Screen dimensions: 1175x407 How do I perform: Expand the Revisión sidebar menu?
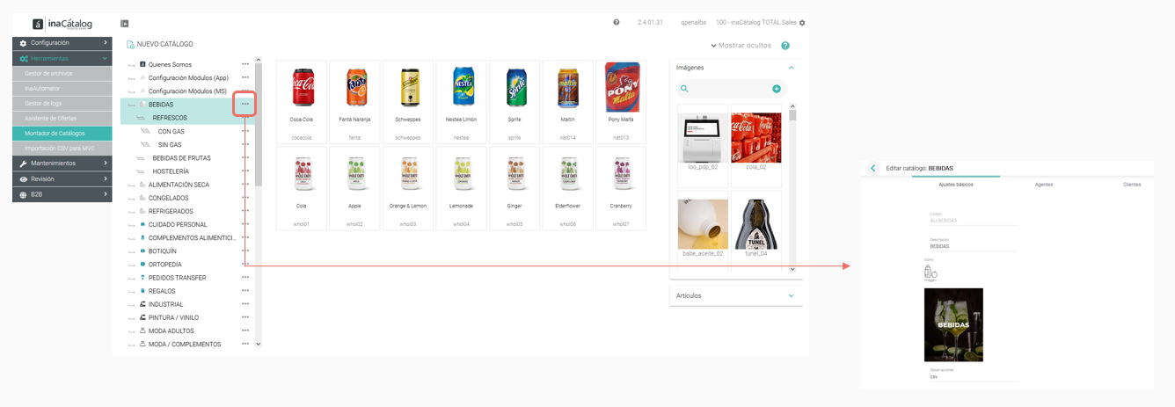[62, 179]
